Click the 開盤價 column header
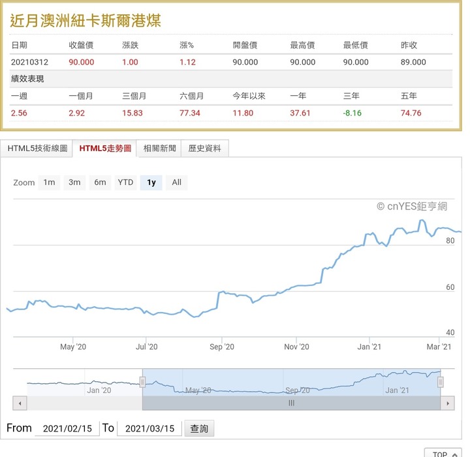The width and height of the screenshot is (470, 457). click(245, 45)
